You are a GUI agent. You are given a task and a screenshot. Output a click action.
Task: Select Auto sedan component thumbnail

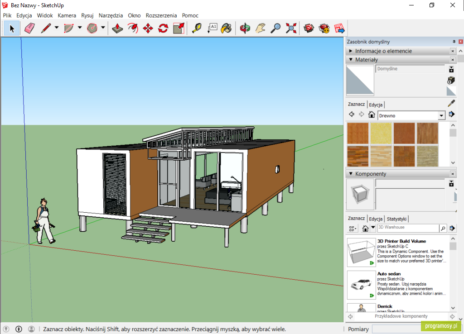pos(361,285)
